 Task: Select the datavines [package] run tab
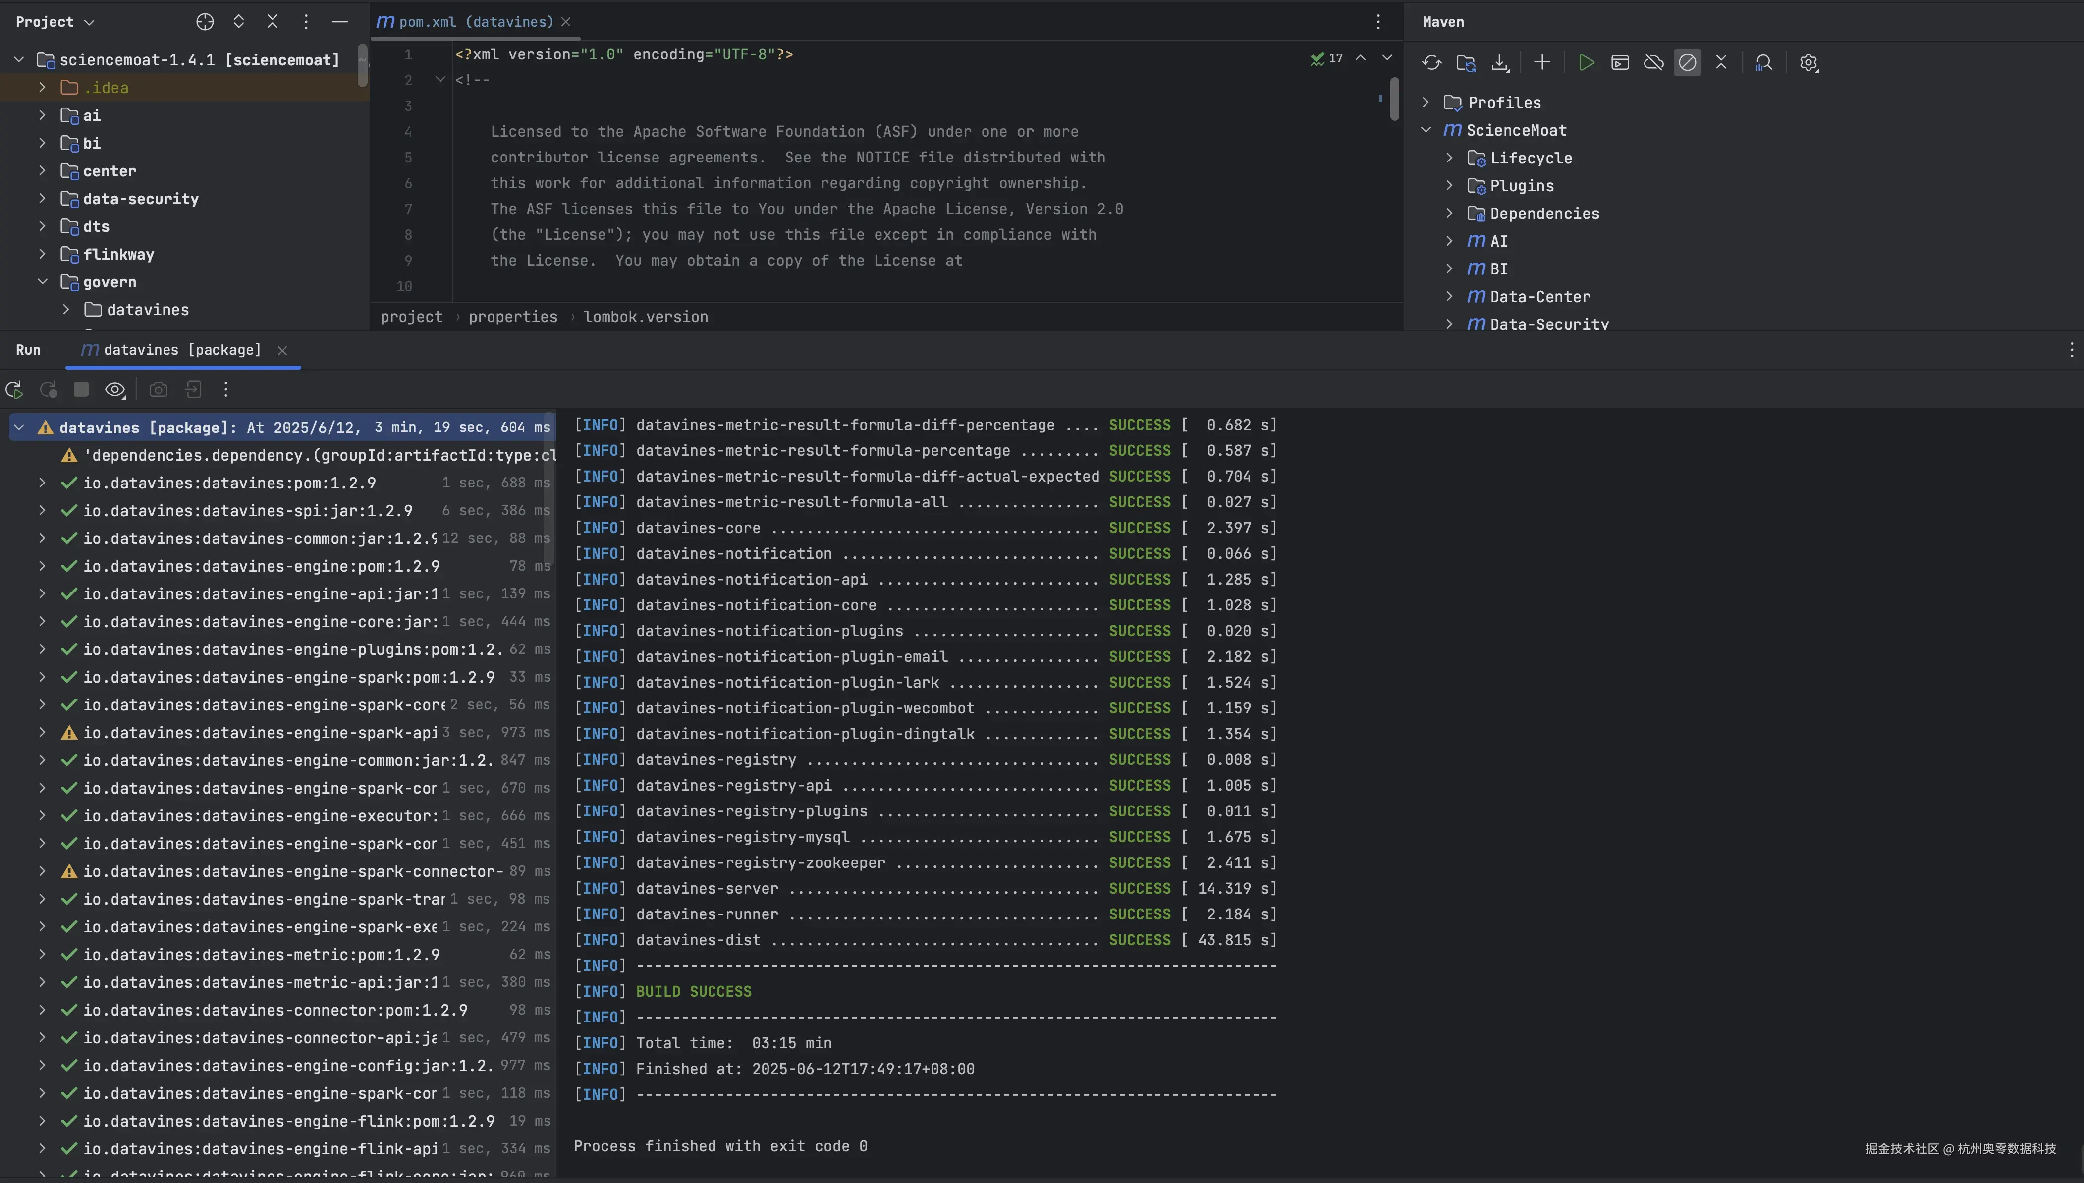coord(182,350)
